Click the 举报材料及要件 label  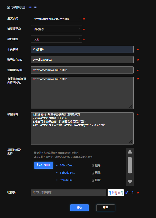[14, 152]
